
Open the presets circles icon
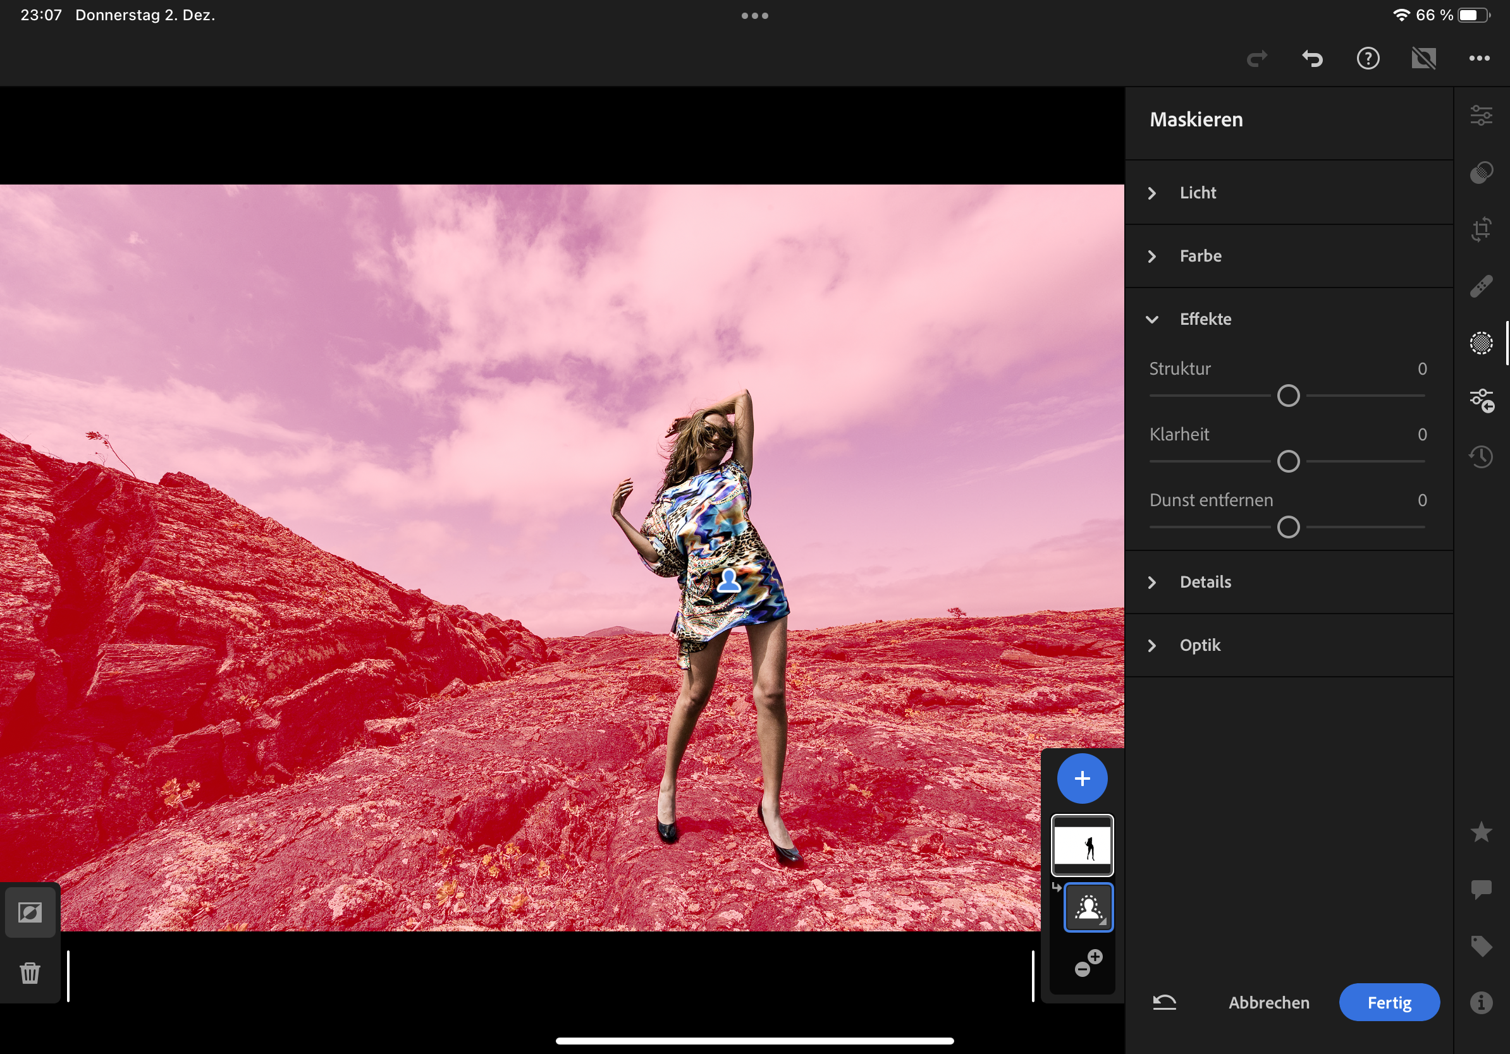1481,172
